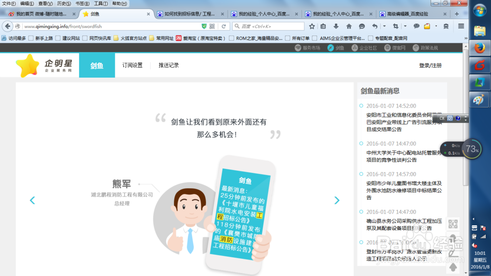This screenshot has height=276, width=491.
Task: Open 政策法规 in top bar
Action: 426,48
